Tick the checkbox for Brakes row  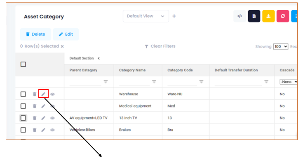23,130
